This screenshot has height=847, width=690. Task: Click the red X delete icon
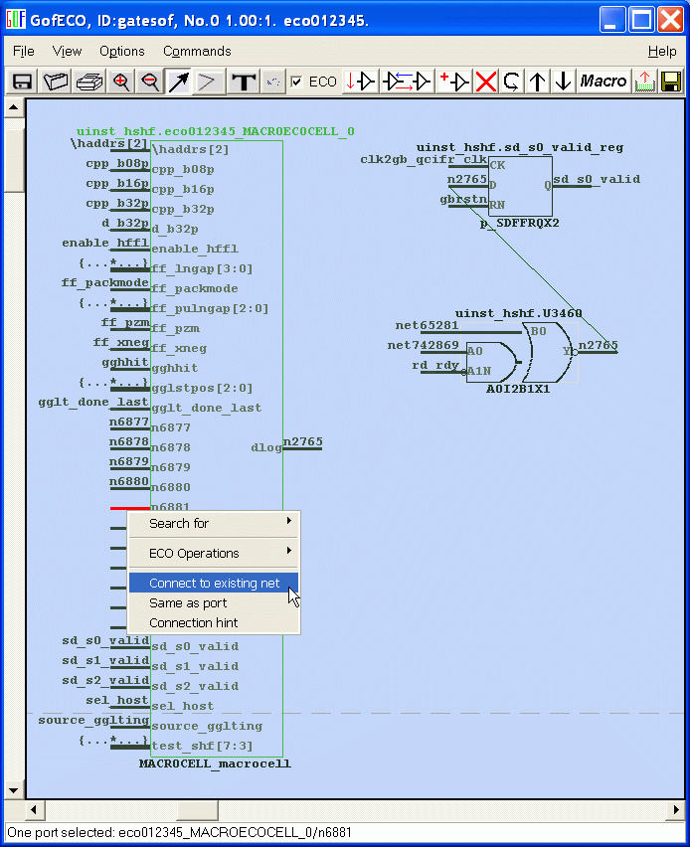(485, 82)
